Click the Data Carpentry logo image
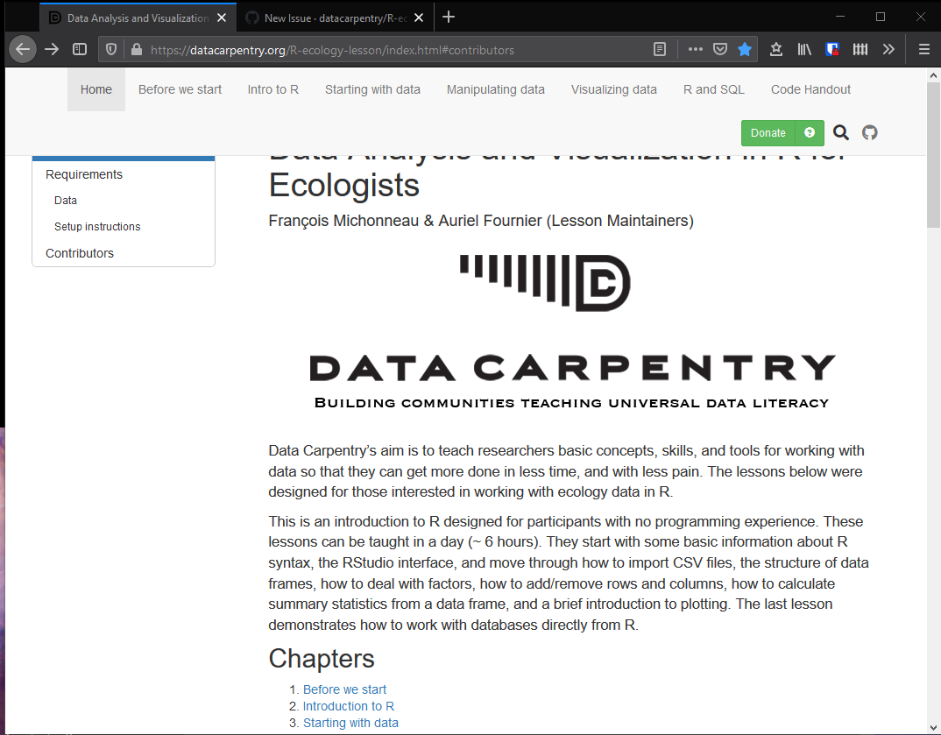The height and width of the screenshot is (735, 941). pos(571,332)
